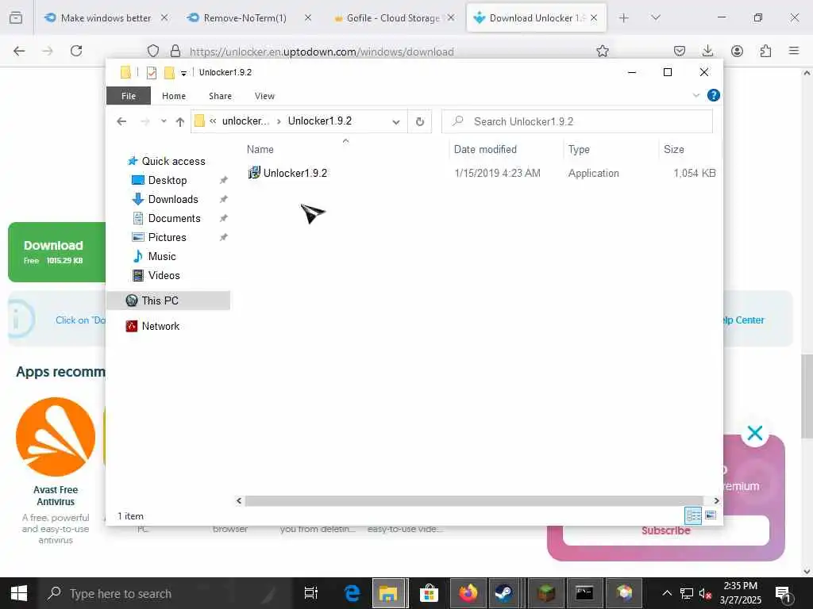The width and height of the screenshot is (813, 609).
Task: Click the Subscribe button
Action: click(x=666, y=530)
